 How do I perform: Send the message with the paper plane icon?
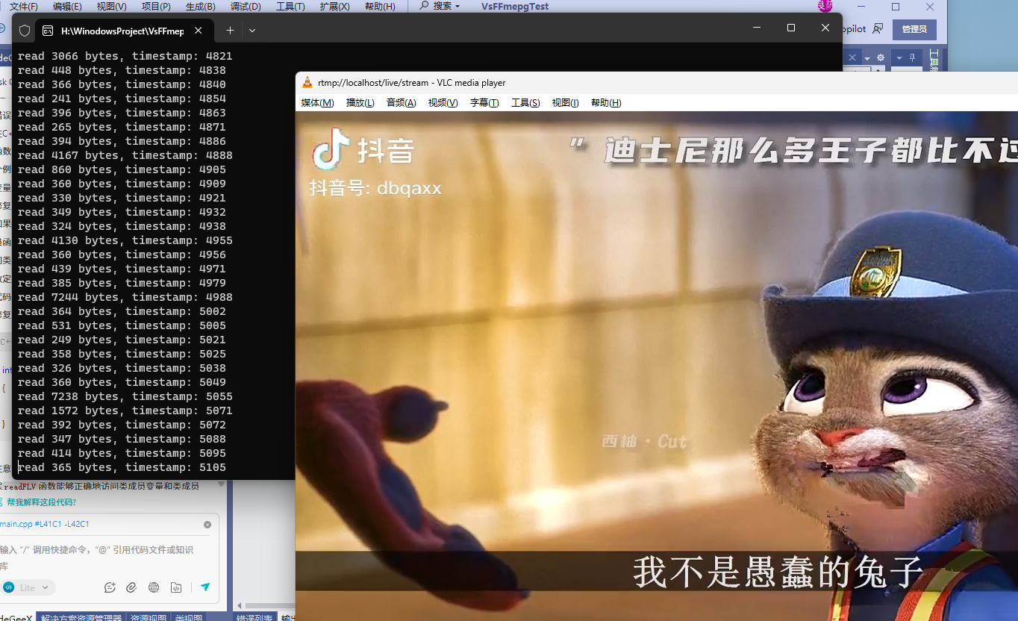coord(205,587)
